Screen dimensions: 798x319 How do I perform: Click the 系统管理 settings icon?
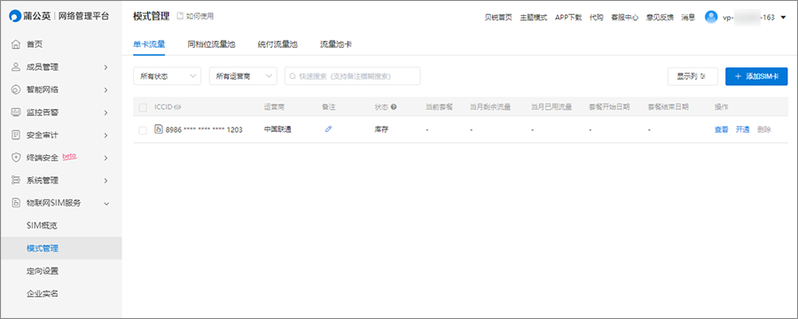[16, 180]
